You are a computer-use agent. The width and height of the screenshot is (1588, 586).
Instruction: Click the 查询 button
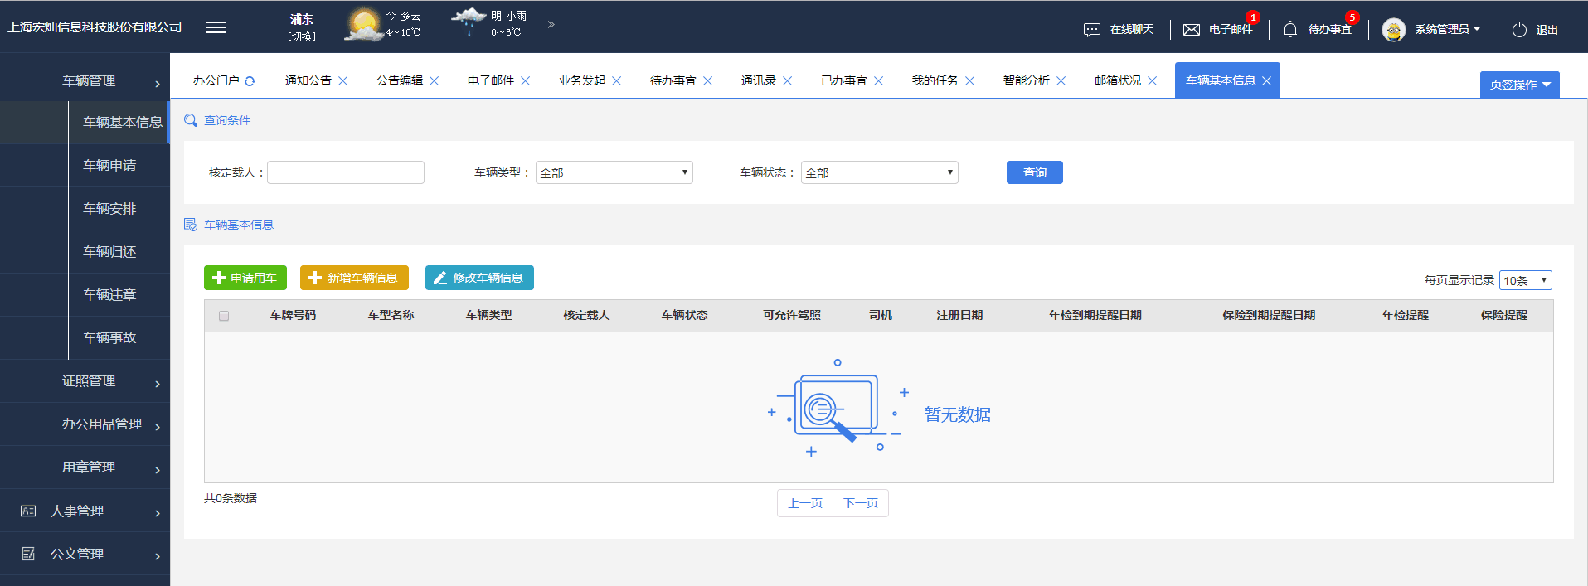(x=1035, y=172)
